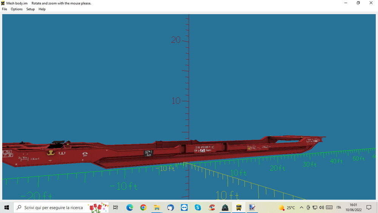
Task: Click the taskbar search box
Action: pos(61,207)
